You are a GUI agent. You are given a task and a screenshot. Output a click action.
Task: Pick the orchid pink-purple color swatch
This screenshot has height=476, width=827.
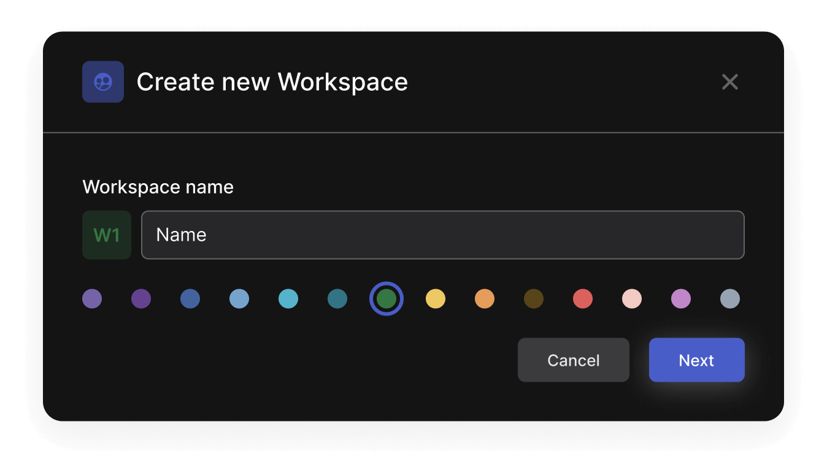coord(681,299)
